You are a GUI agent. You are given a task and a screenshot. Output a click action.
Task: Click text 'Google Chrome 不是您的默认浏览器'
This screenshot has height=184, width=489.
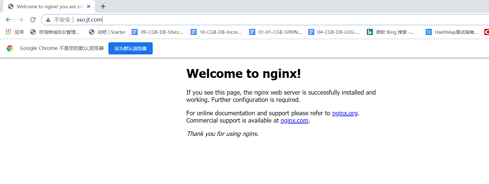coord(62,48)
